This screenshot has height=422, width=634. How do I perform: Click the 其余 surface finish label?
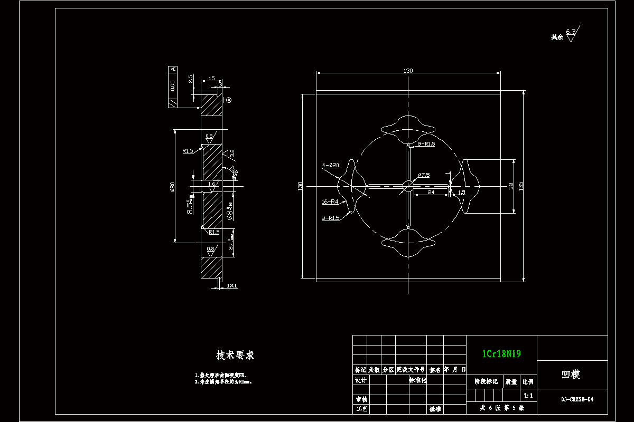pos(556,37)
